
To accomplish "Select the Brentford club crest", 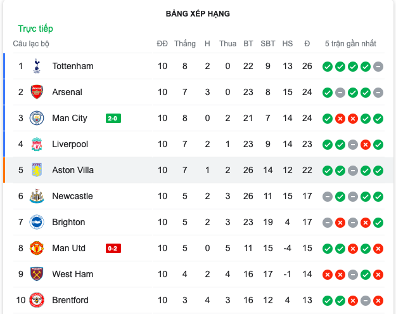I will [x=37, y=300].
